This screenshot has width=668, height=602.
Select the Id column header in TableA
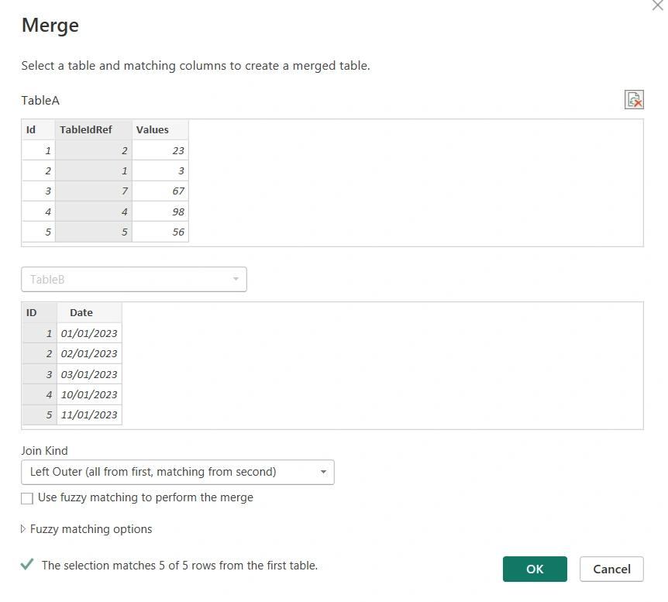(38, 130)
